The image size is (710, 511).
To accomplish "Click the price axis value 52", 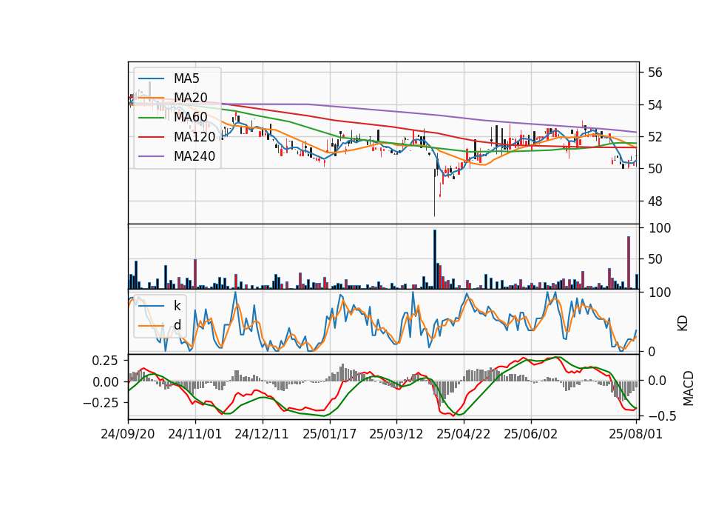I will [655, 137].
